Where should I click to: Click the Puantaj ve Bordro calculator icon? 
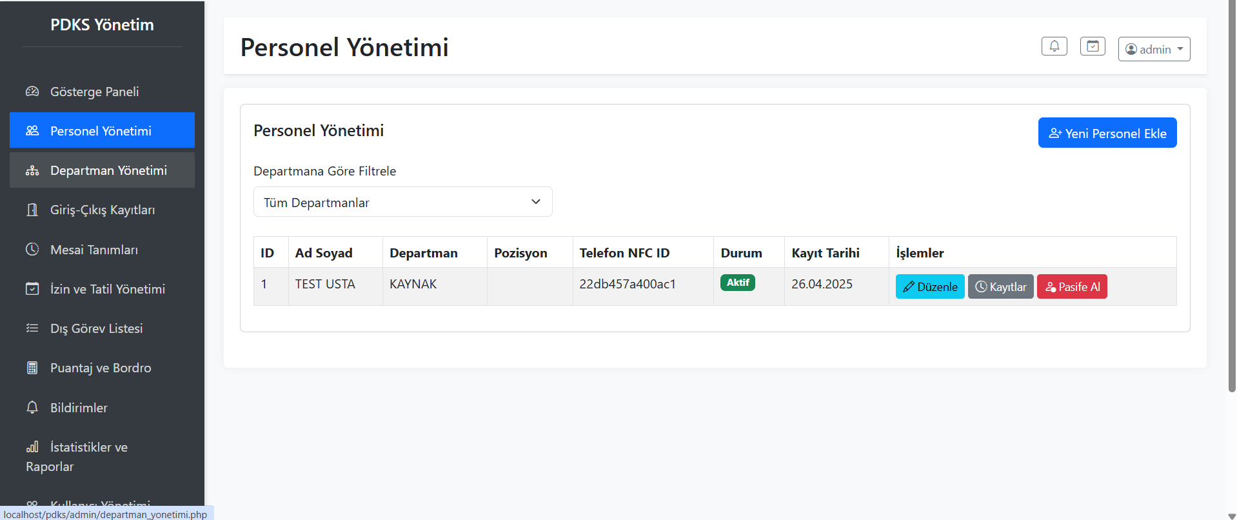click(32, 368)
